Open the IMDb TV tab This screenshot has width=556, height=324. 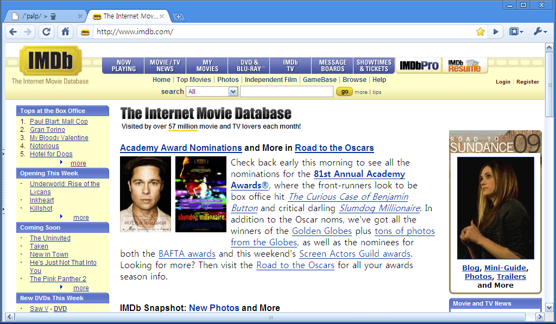pos(290,66)
